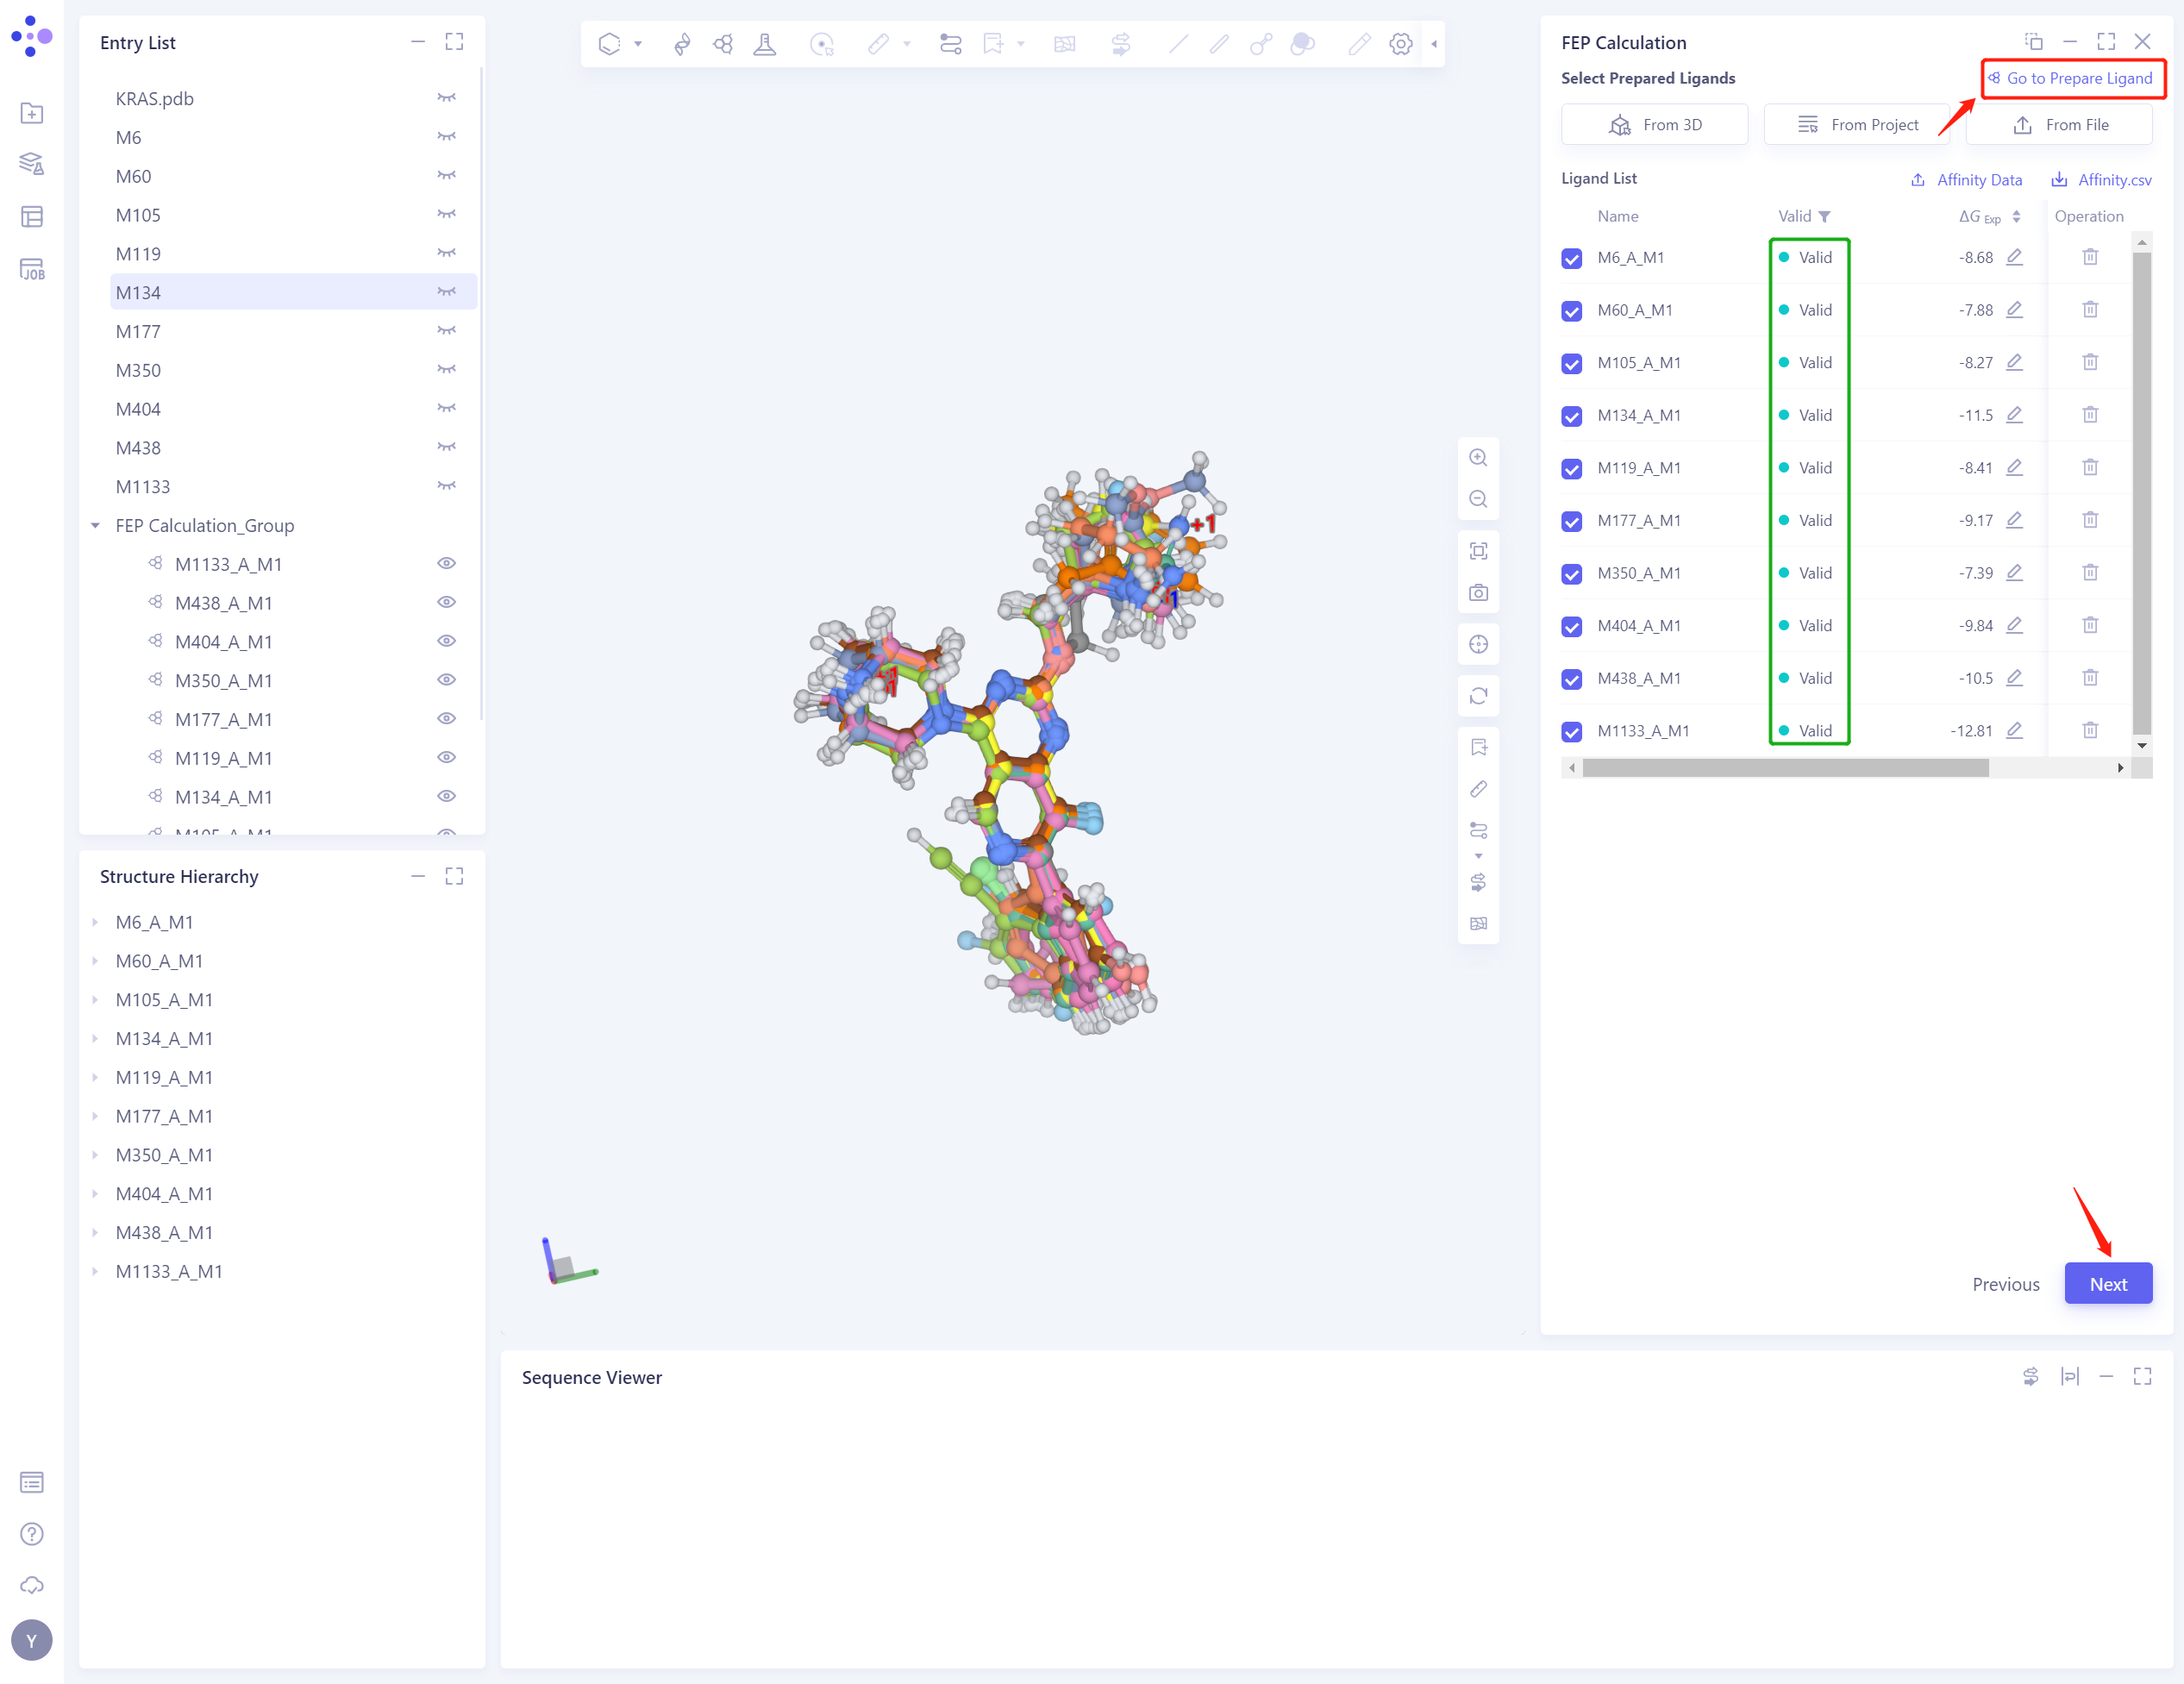Upload Affinity Data
This screenshot has width=2184, height=1684.
pos(1966,180)
